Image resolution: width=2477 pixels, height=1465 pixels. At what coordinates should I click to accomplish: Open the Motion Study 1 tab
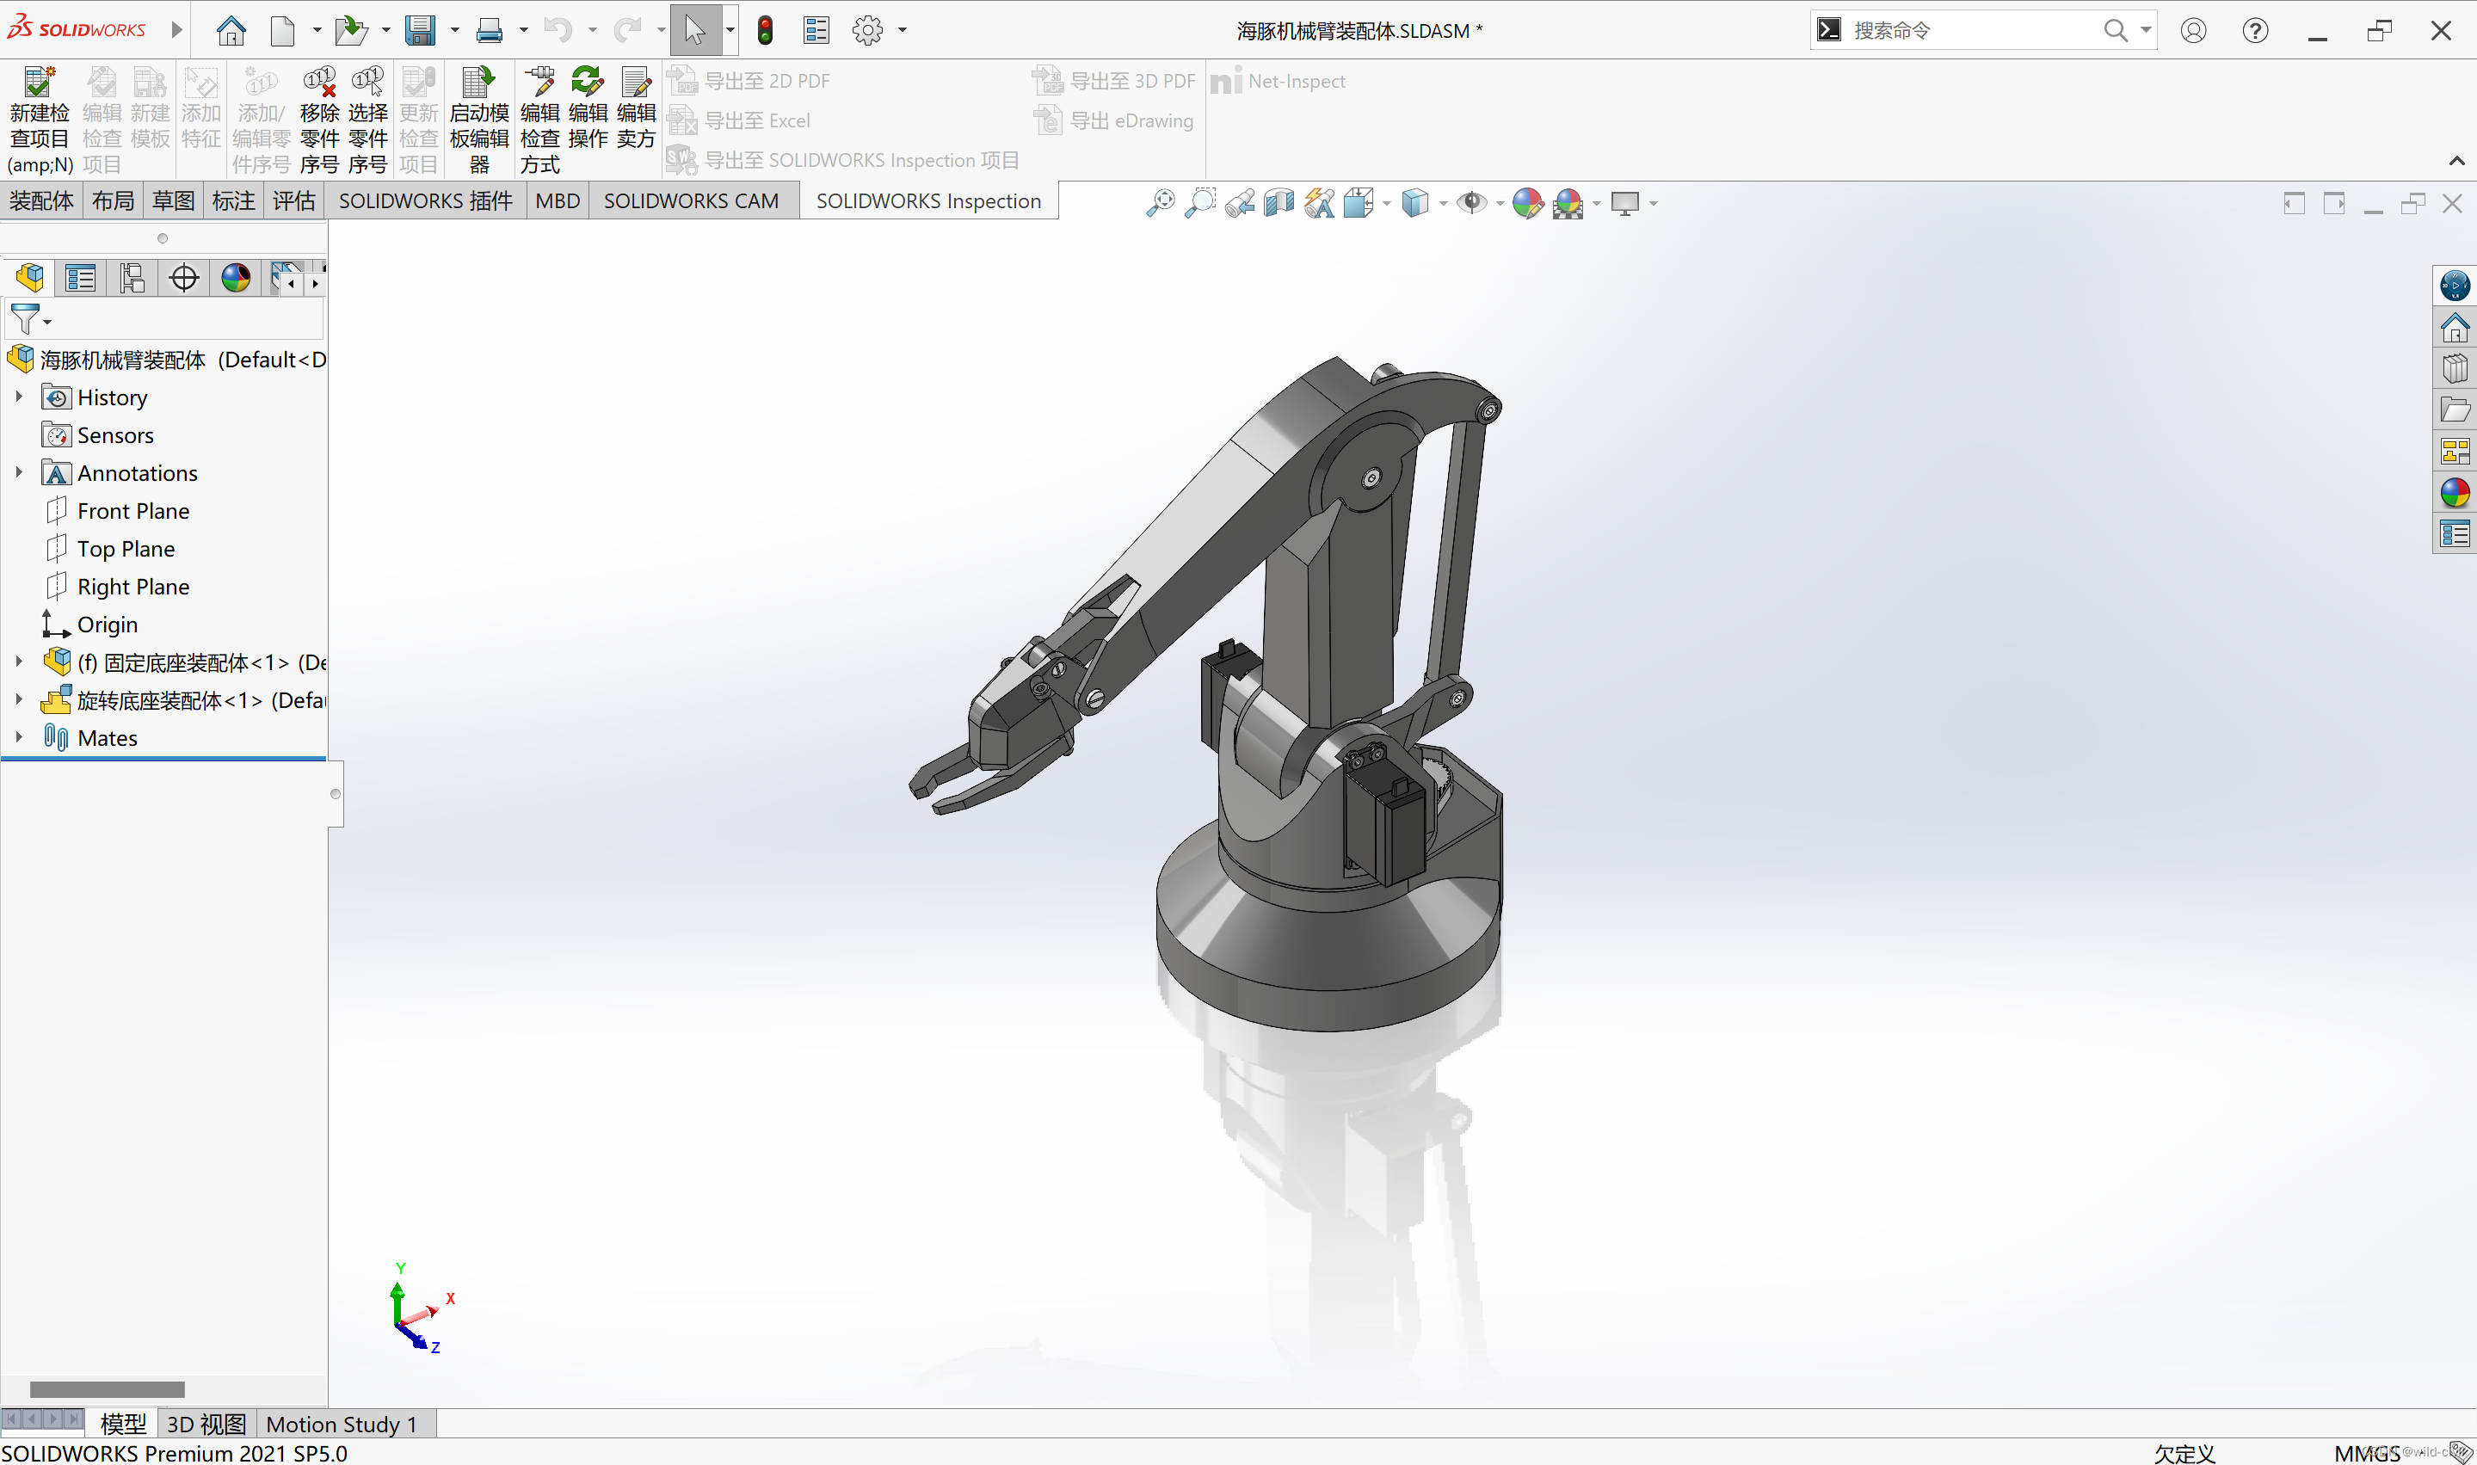tap(341, 1424)
